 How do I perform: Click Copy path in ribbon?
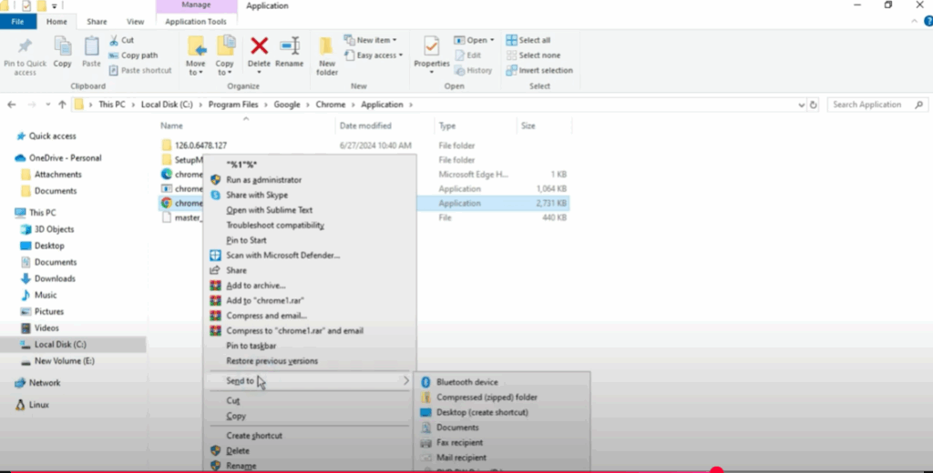(x=134, y=55)
